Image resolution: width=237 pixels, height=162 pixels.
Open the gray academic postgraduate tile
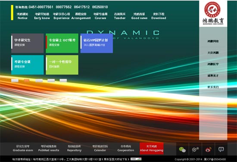[27, 43]
